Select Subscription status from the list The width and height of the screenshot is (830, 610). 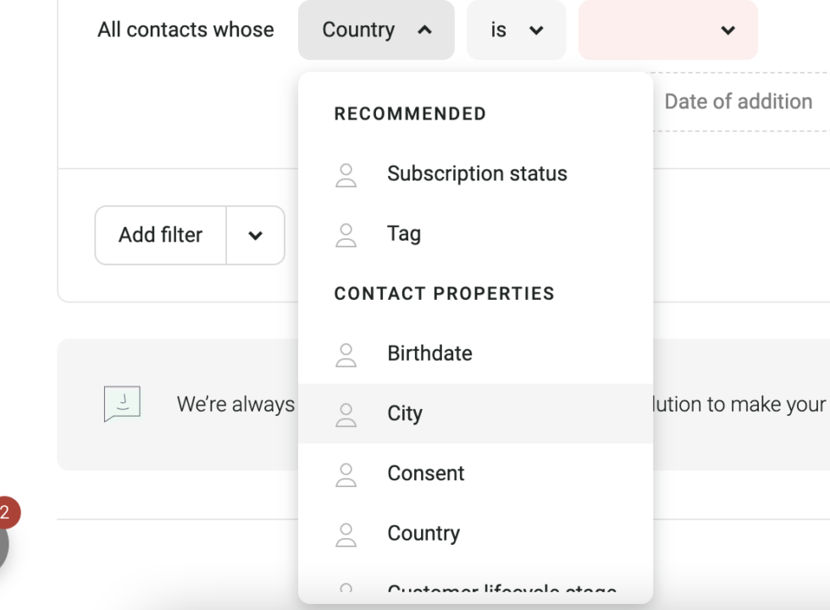(477, 175)
